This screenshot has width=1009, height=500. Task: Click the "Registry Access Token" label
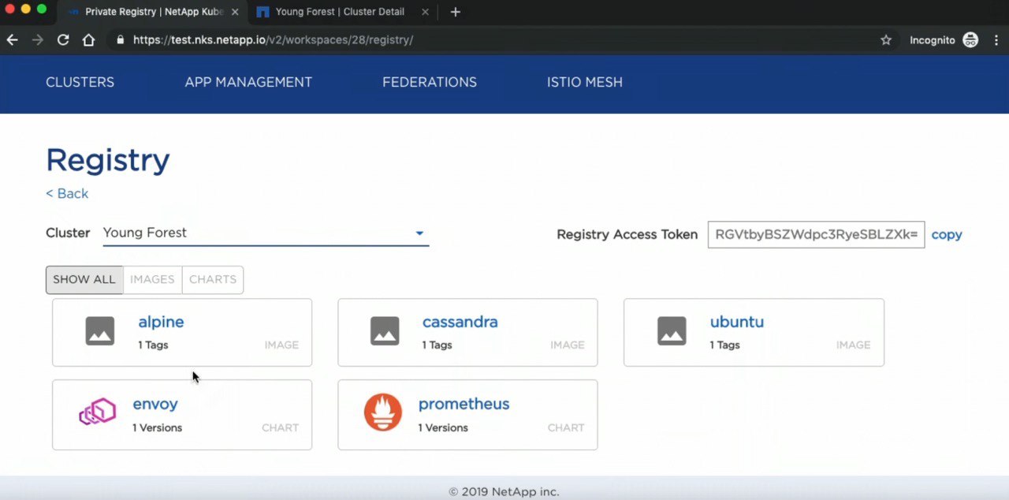(x=627, y=234)
